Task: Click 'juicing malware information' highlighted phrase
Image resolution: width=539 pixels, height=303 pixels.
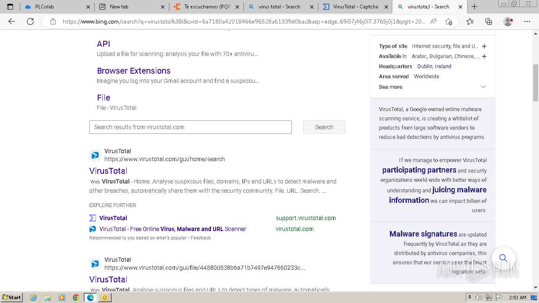Action: tap(438, 195)
